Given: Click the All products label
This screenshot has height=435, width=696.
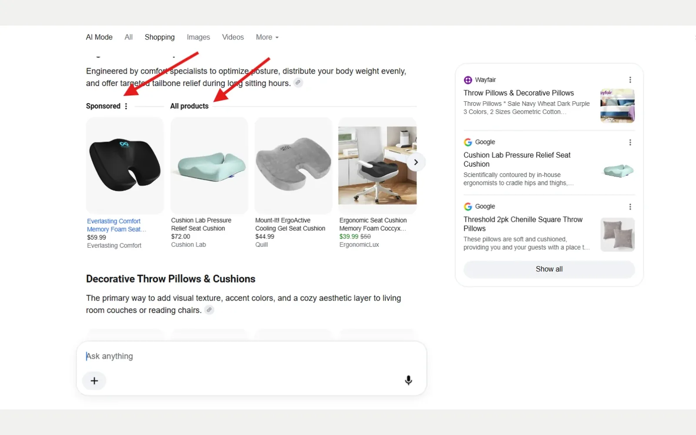Looking at the screenshot, I should click(x=189, y=106).
